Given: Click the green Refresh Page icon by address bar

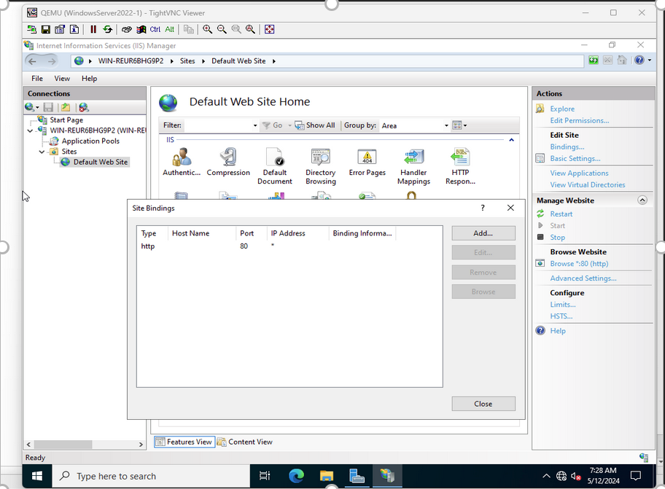Looking at the screenshot, I should (x=594, y=60).
